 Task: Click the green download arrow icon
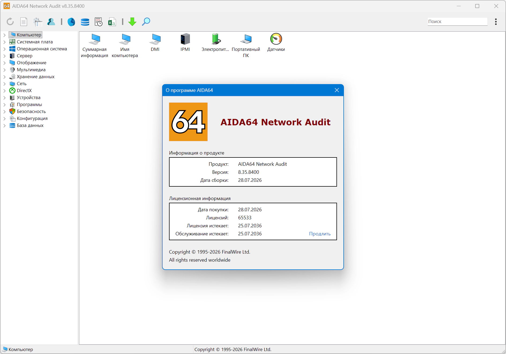click(132, 22)
